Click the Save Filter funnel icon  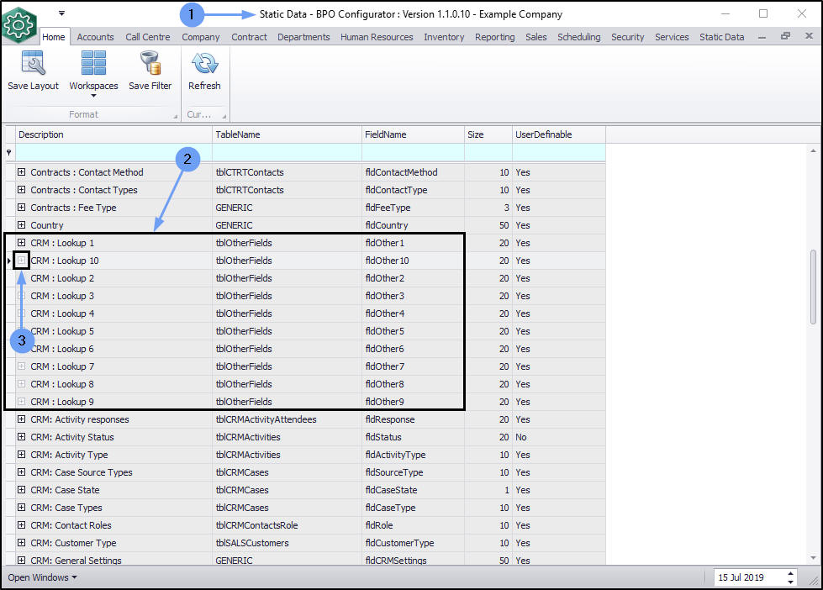(150, 63)
